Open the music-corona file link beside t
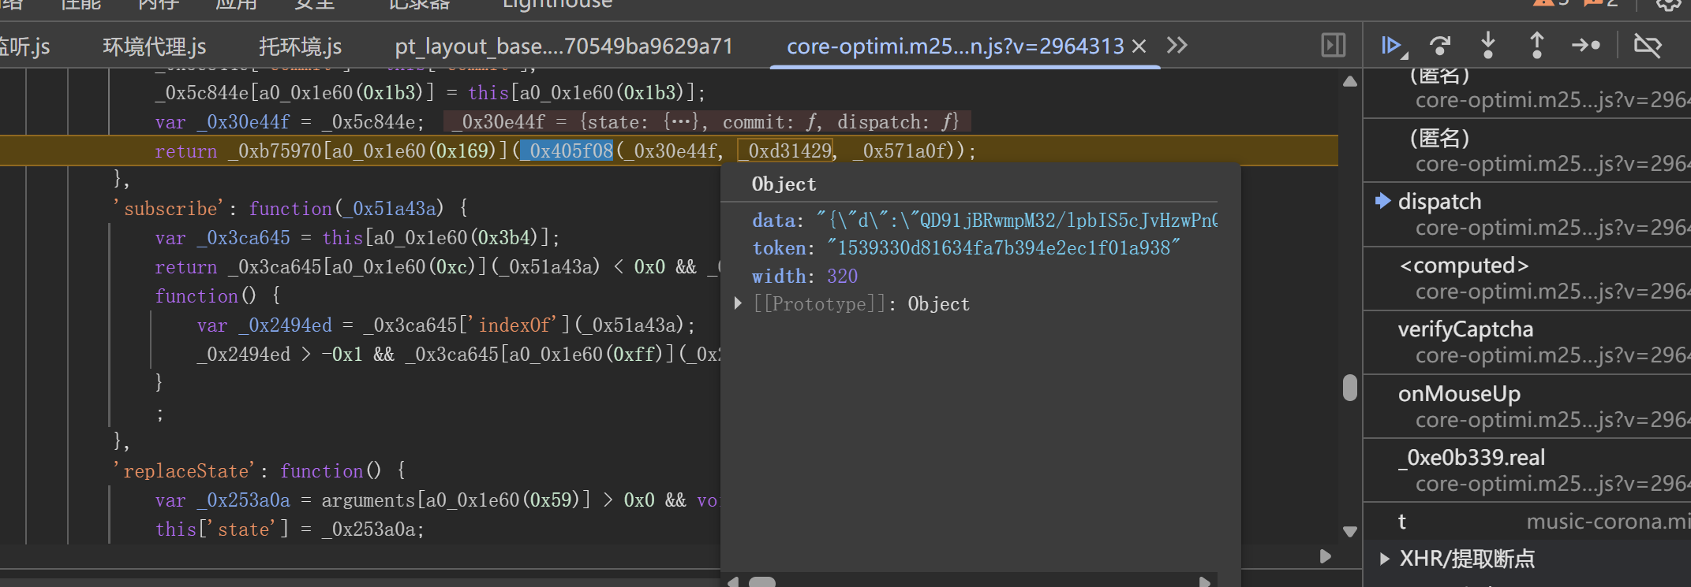 (1608, 522)
